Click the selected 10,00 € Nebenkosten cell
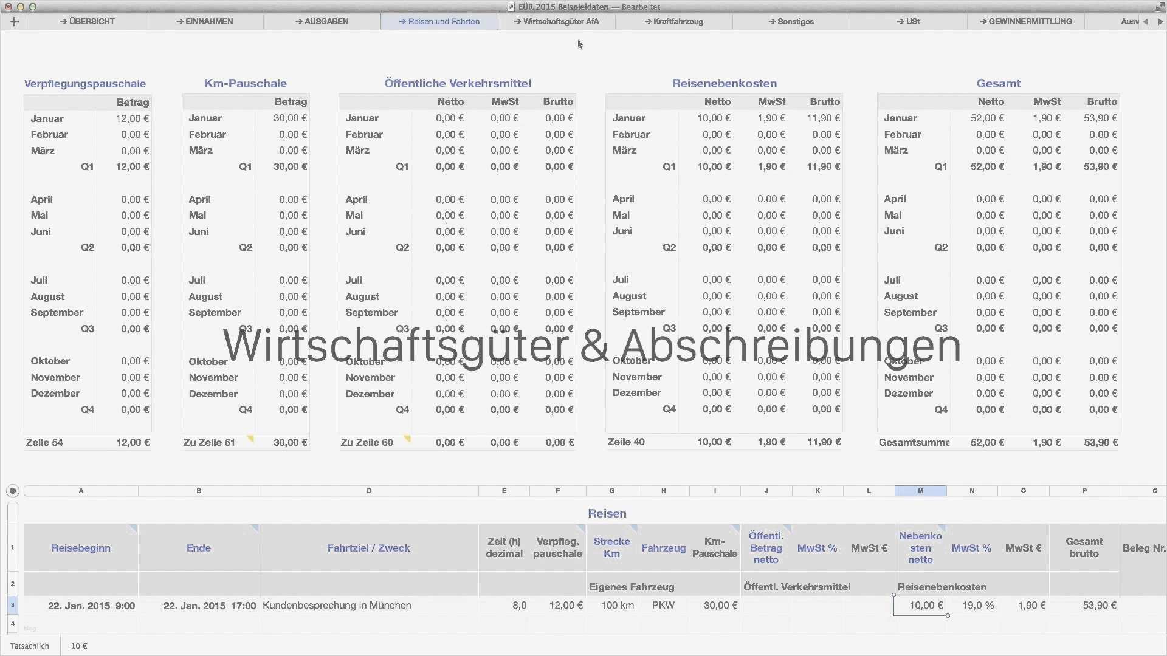Image resolution: width=1167 pixels, height=656 pixels. coord(920,605)
